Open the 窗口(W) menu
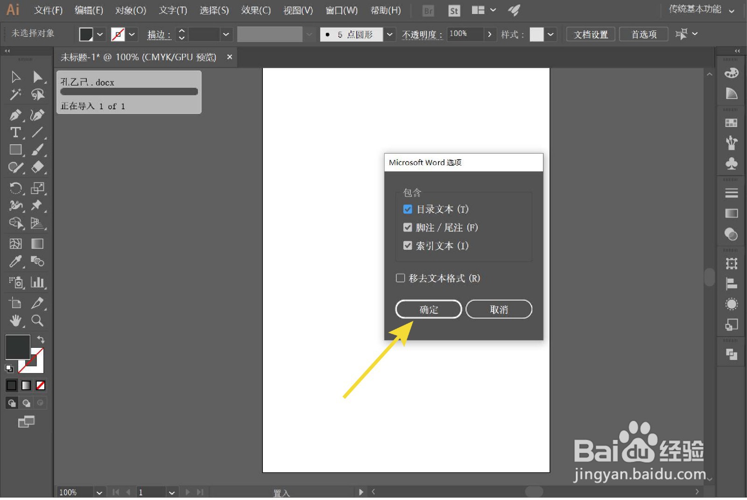Viewport: 747px width, 500px height. point(341,10)
